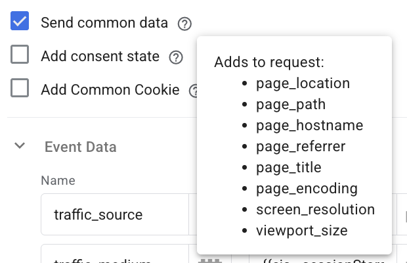Click viewport_size in the tooltip list
407x263 pixels.
click(301, 231)
